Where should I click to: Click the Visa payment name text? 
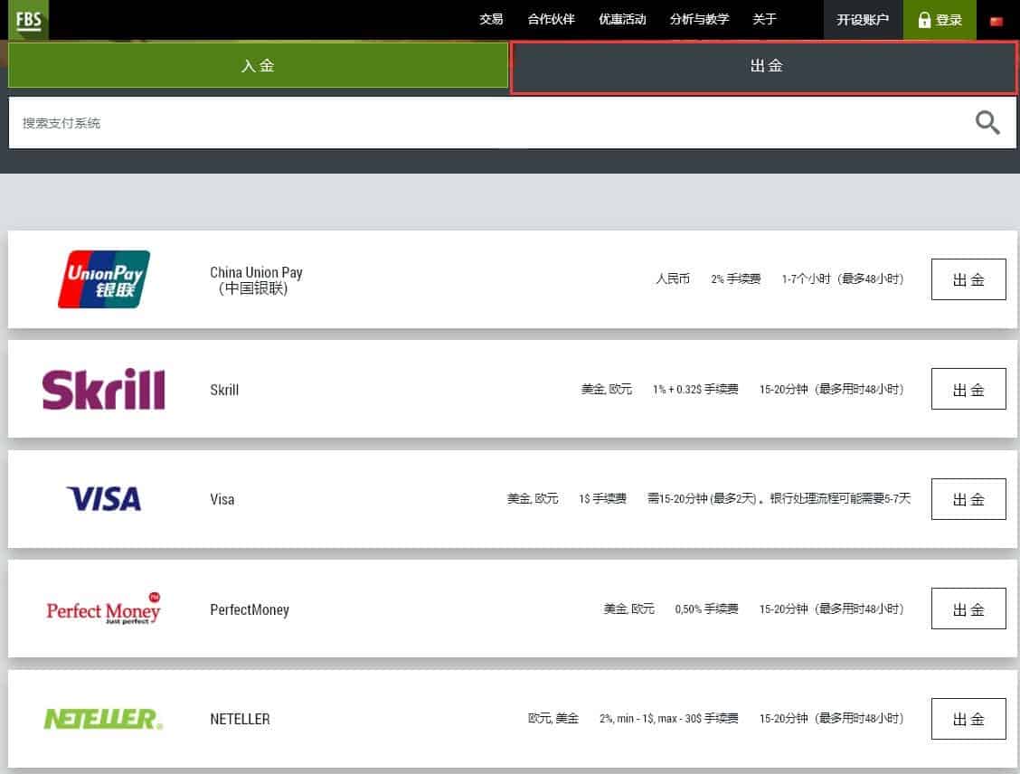tap(222, 499)
